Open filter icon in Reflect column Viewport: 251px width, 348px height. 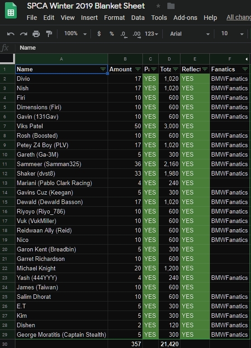point(205,69)
